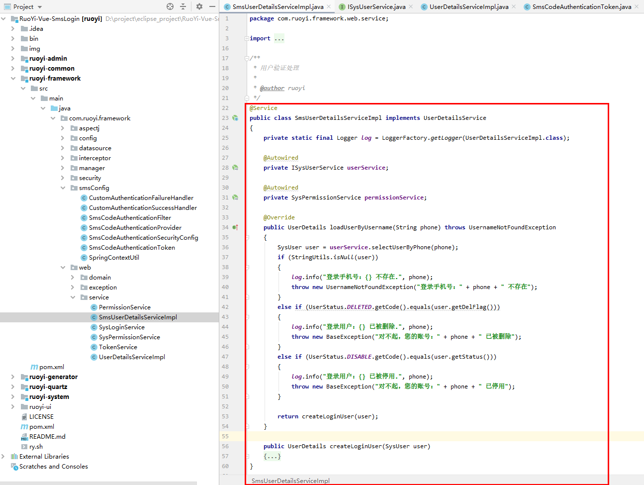Open CustomAuthenticationSuccessHandler class

[143, 208]
